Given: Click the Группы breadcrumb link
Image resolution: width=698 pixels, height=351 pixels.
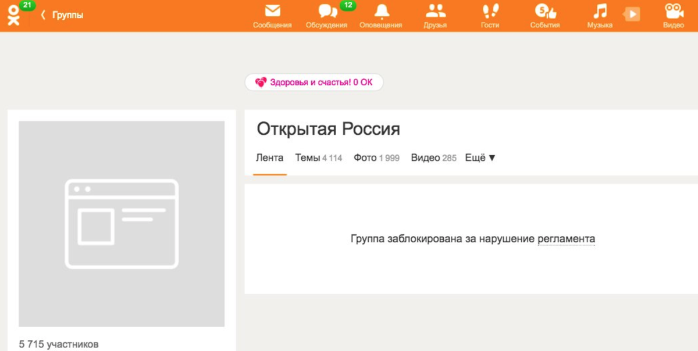Looking at the screenshot, I should tap(67, 15).
